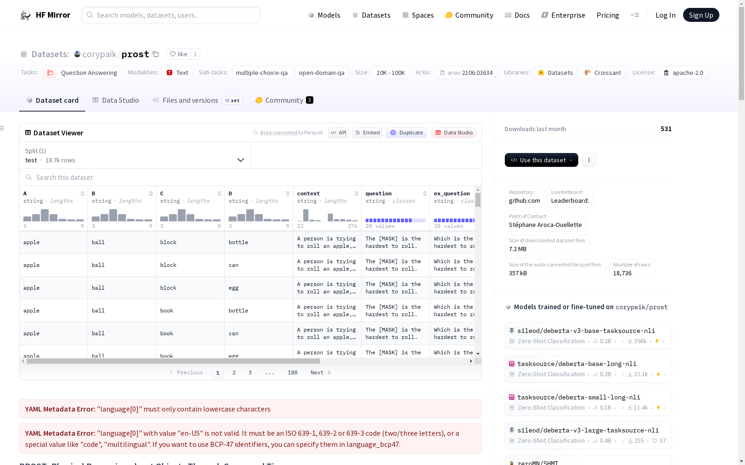Open the Use this dataset dropdown

pyautogui.click(x=541, y=160)
